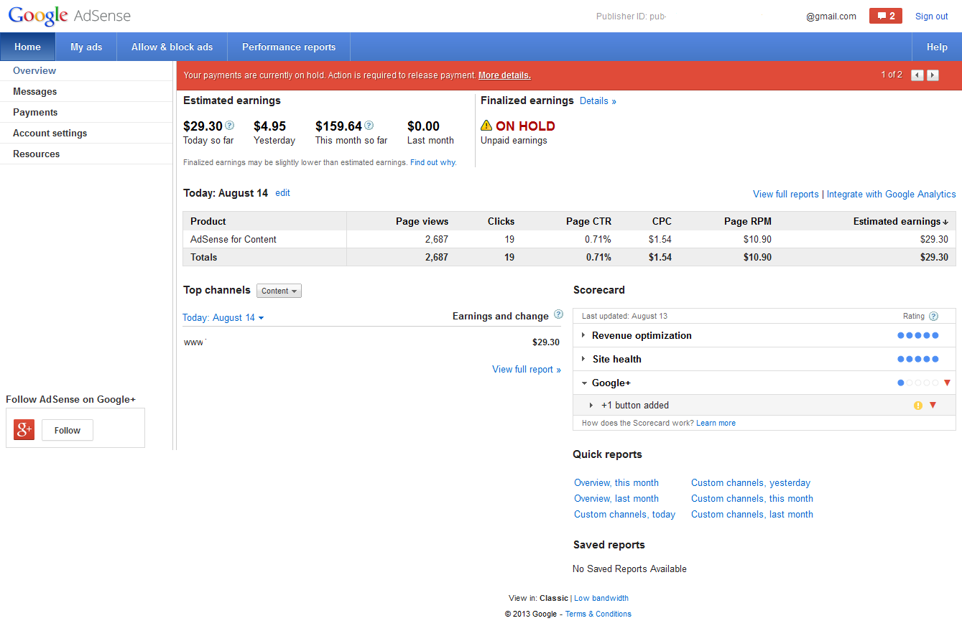Click Integrate with Google Analytics link
Image resolution: width=962 pixels, height=636 pixels.
click(x=891, y=194)
